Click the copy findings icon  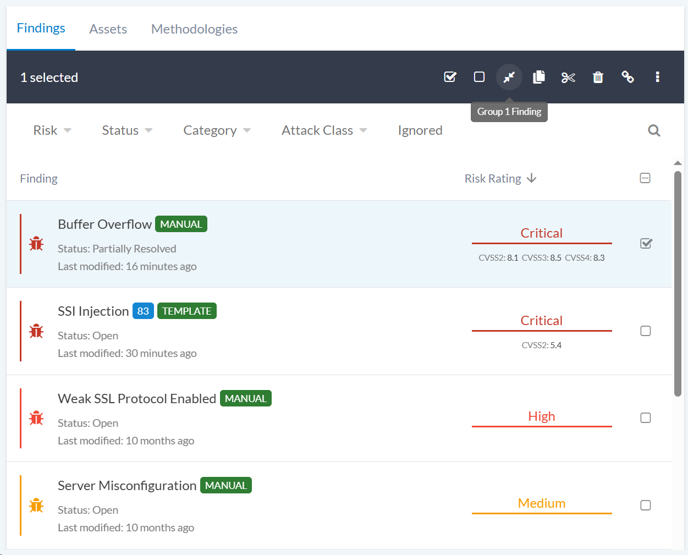[539, 77]
